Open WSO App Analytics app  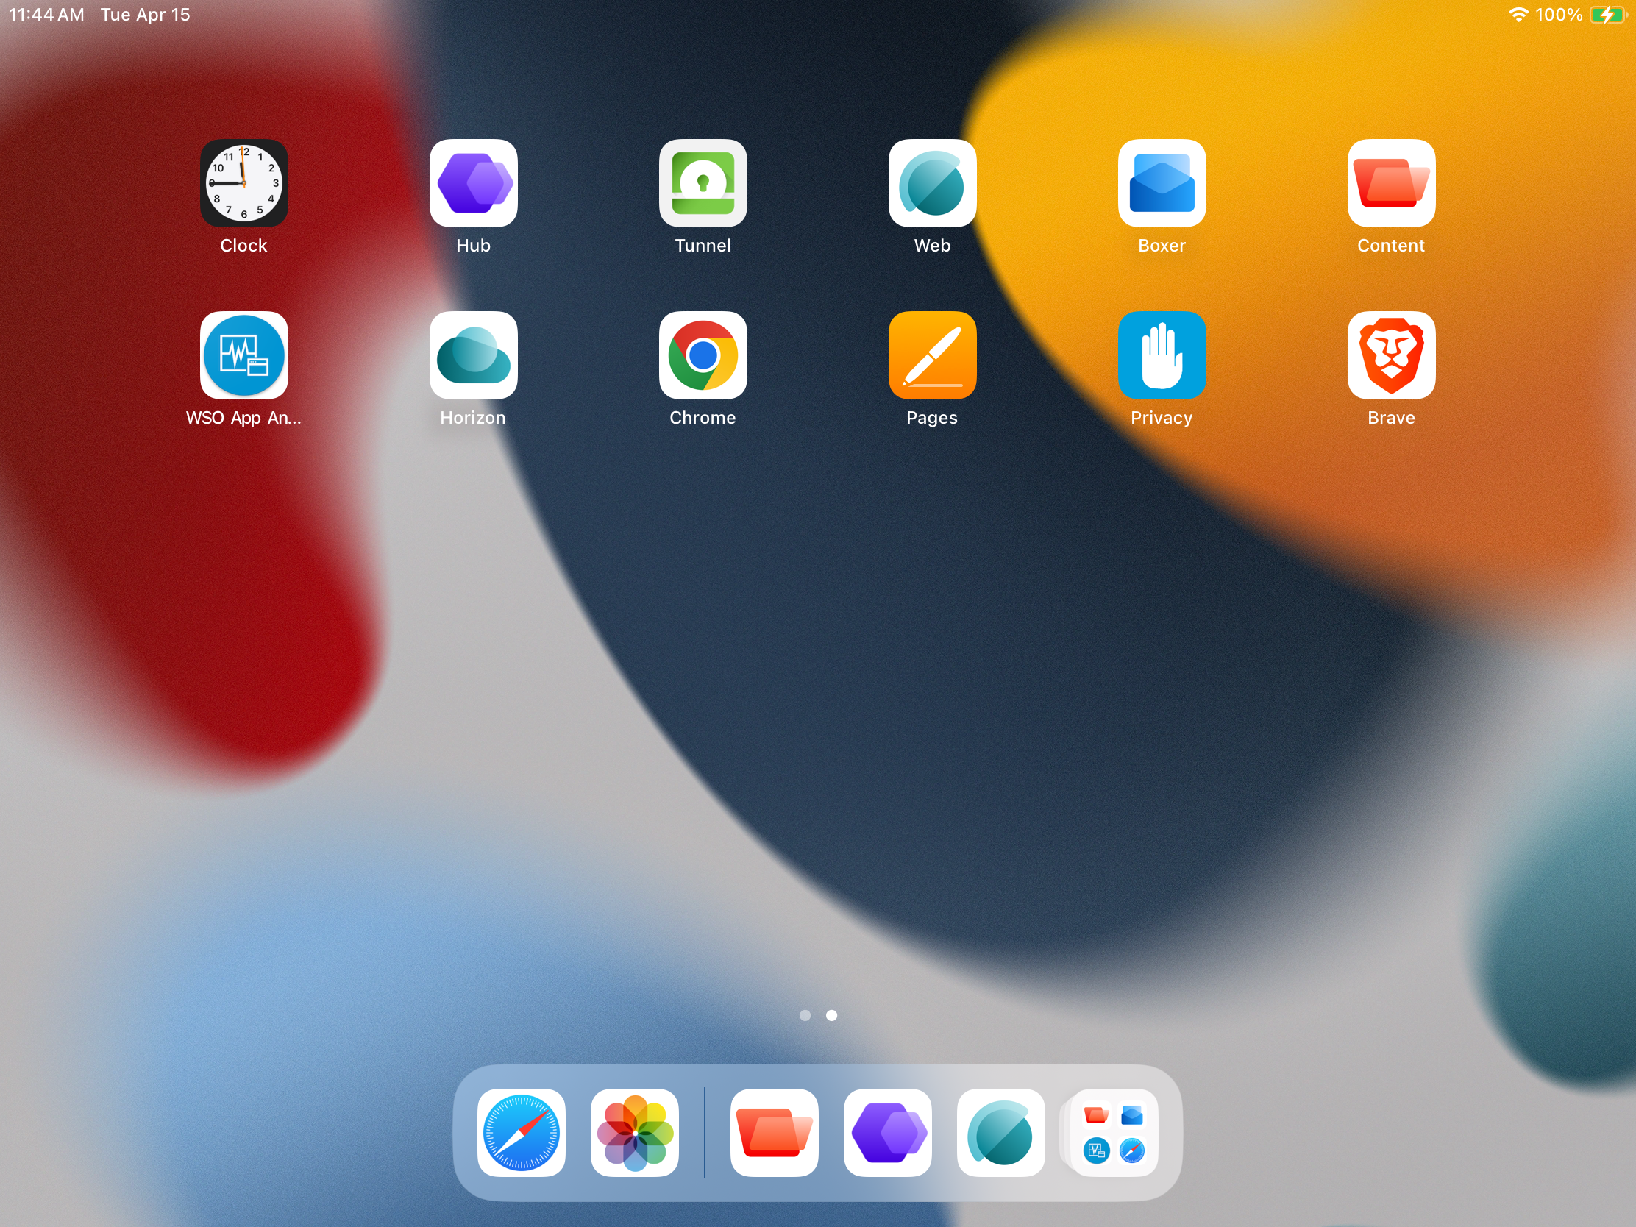click(243, 356)
